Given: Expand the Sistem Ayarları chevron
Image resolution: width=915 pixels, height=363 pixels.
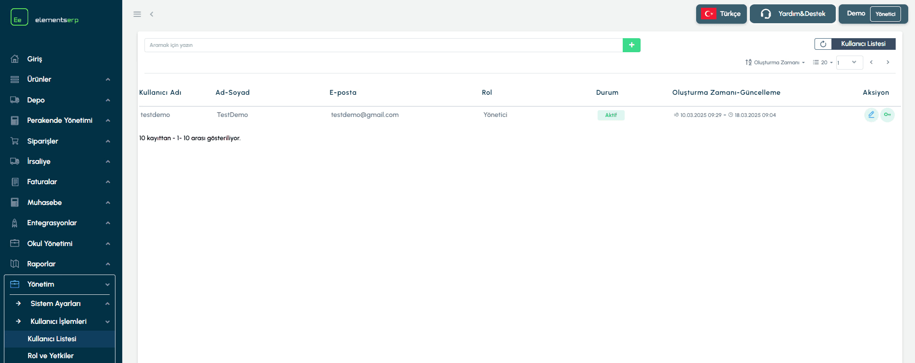Looking at the screenshot, I should 107,304.
